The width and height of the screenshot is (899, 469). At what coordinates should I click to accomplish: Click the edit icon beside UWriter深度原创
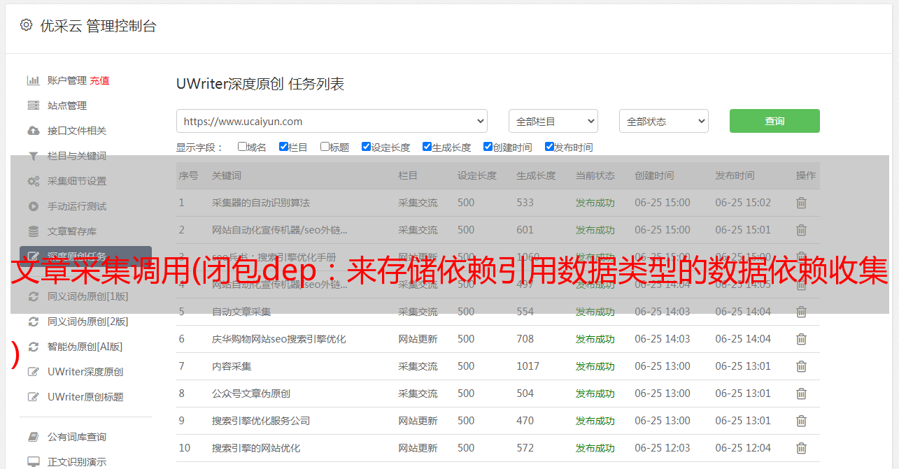tap(33, 372)
